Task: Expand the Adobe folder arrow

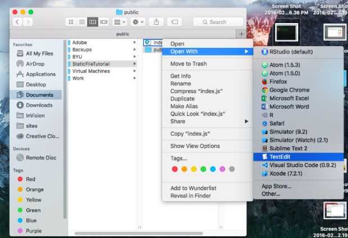Action: [x=135, y=42]
